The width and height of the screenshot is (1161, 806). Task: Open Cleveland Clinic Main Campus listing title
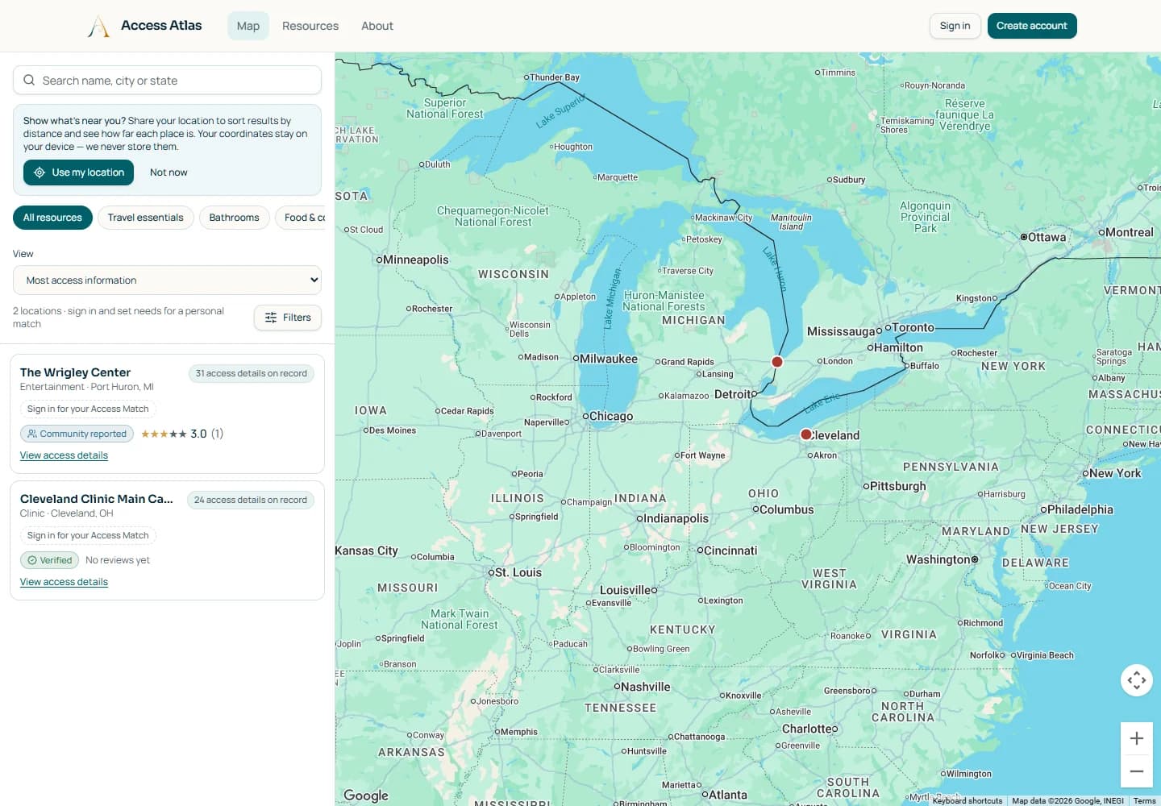click(97, 499)
